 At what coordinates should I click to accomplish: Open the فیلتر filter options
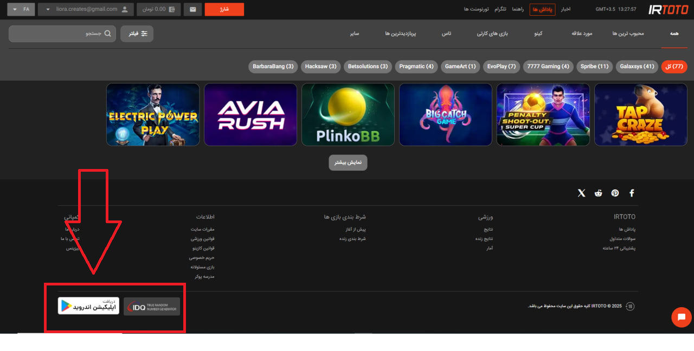point(137,34)
